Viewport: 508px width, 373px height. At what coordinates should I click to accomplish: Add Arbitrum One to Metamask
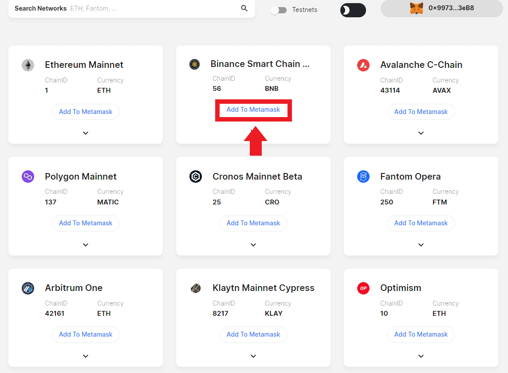[x=86, y=334]
